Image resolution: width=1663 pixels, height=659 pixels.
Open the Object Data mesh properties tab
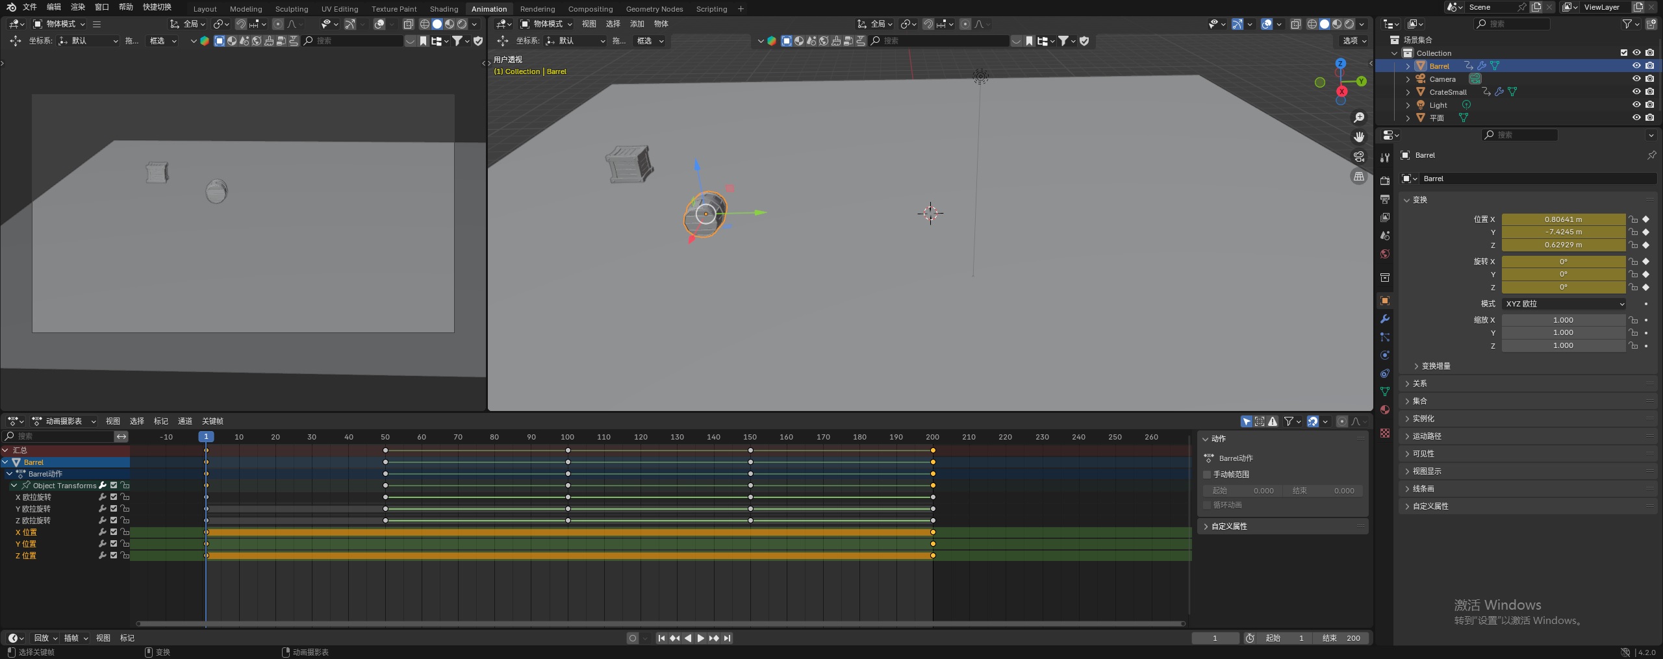[x=1385, y=392]
